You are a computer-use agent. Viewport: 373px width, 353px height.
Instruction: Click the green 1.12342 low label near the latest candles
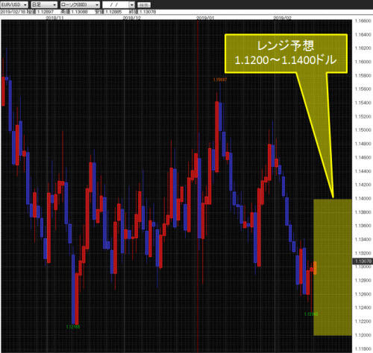click(311, 314)
